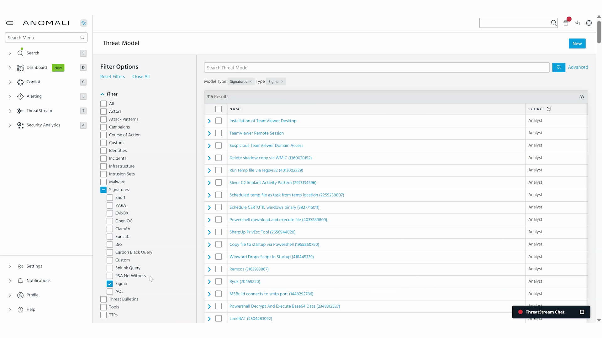Screen dimensions: 602x338
Task: Expand the Ryuk (70459220) row
Action: [x=209, y=282]
